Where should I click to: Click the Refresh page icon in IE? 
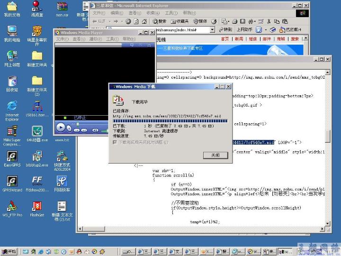[136, 21]
